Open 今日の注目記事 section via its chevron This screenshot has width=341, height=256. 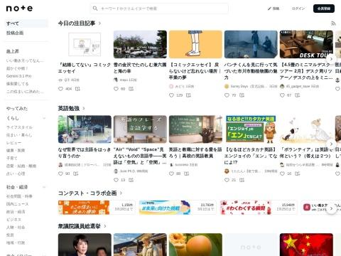(99, 23)
